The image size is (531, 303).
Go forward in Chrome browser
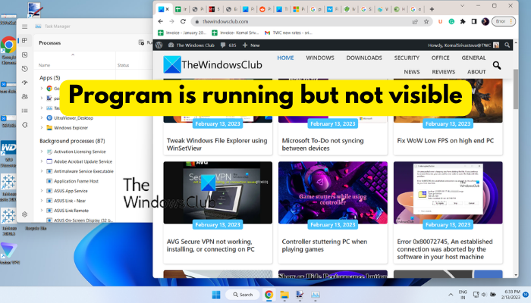[171, 21]
